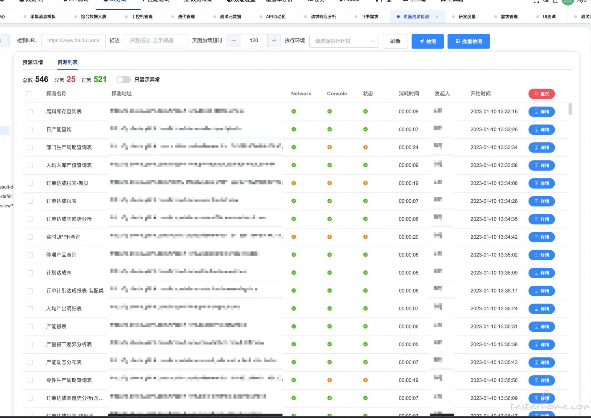Close the 页面资源检测 tab
This screenshot has height=418, width=591.
tap(437, 17)
